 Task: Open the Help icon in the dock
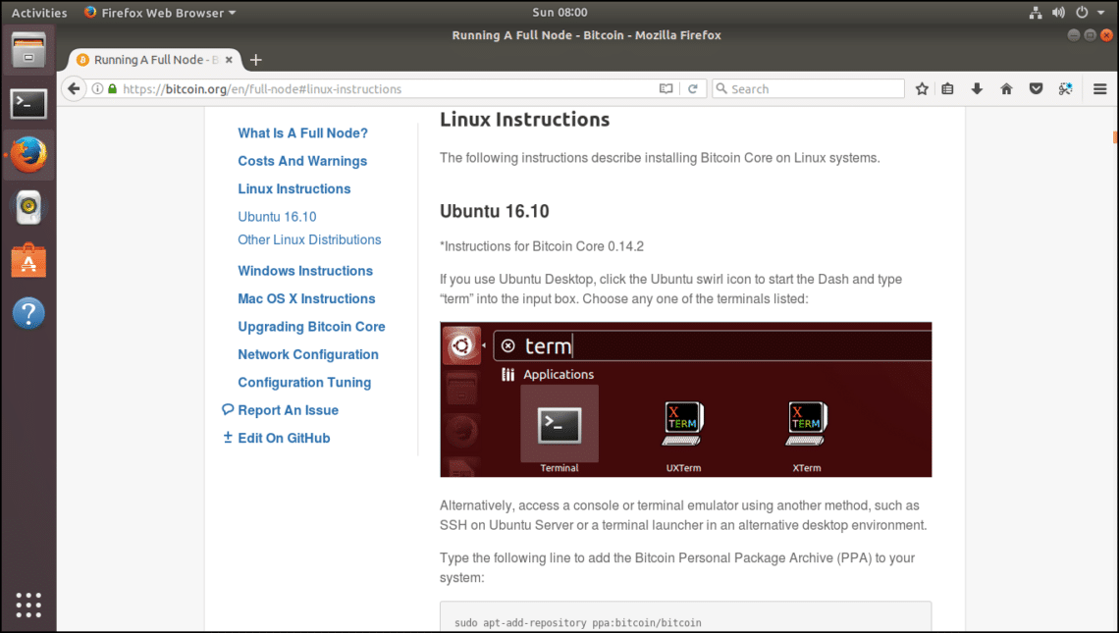pos(28,313)
